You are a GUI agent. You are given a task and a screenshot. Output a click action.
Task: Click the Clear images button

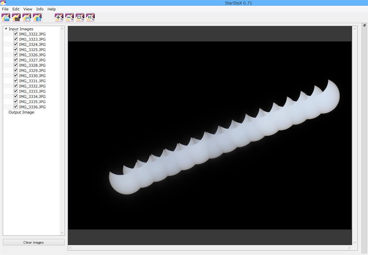(34, 242)
